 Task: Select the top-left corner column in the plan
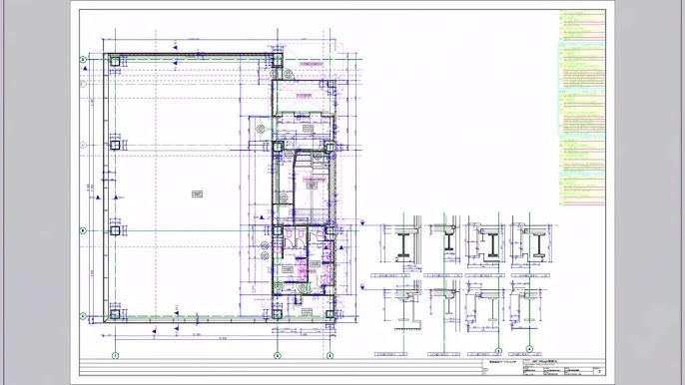pyautogui.click(x=115, y=62)
